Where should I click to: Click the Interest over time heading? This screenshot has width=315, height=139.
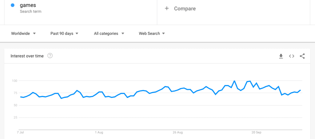(x=27, y=56)
